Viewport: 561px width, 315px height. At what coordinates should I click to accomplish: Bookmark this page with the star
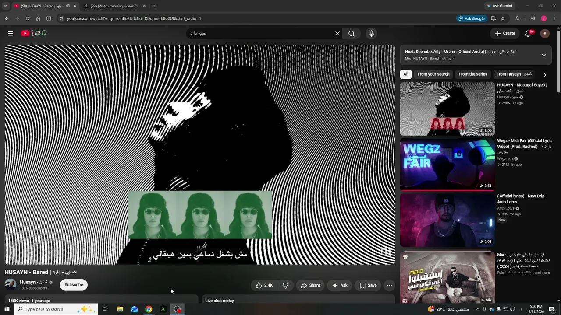(503, 18)
